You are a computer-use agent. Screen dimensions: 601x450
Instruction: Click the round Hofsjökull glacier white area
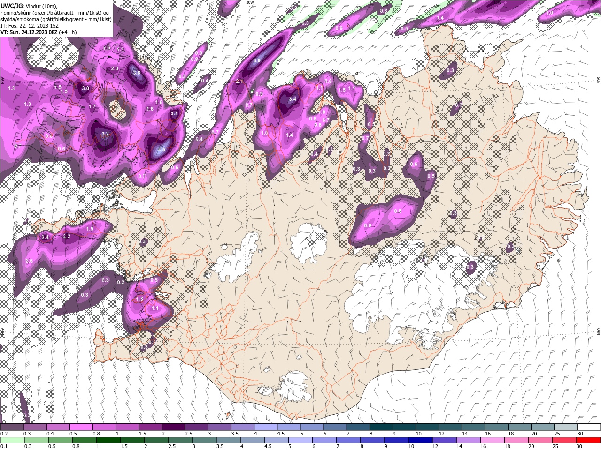[308, 243]
